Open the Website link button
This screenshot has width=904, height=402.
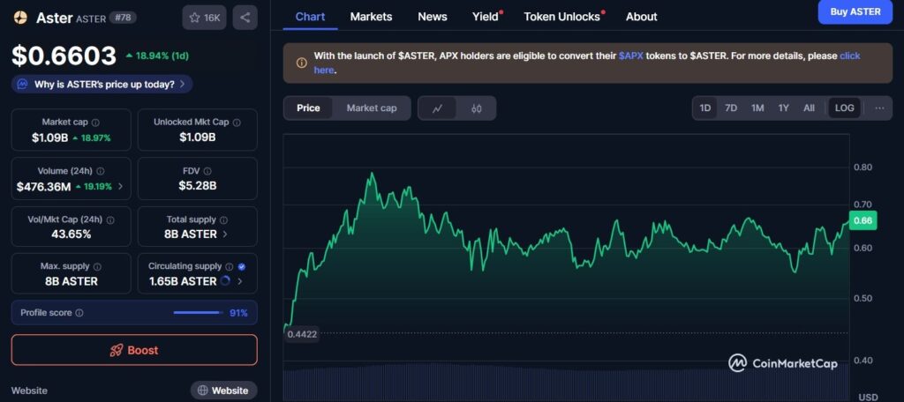(x=223, y=391)
